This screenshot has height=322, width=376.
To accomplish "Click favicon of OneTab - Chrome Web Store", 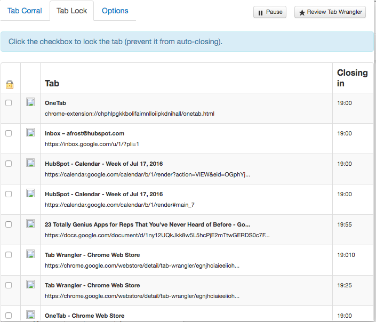I will pos(30,315).
